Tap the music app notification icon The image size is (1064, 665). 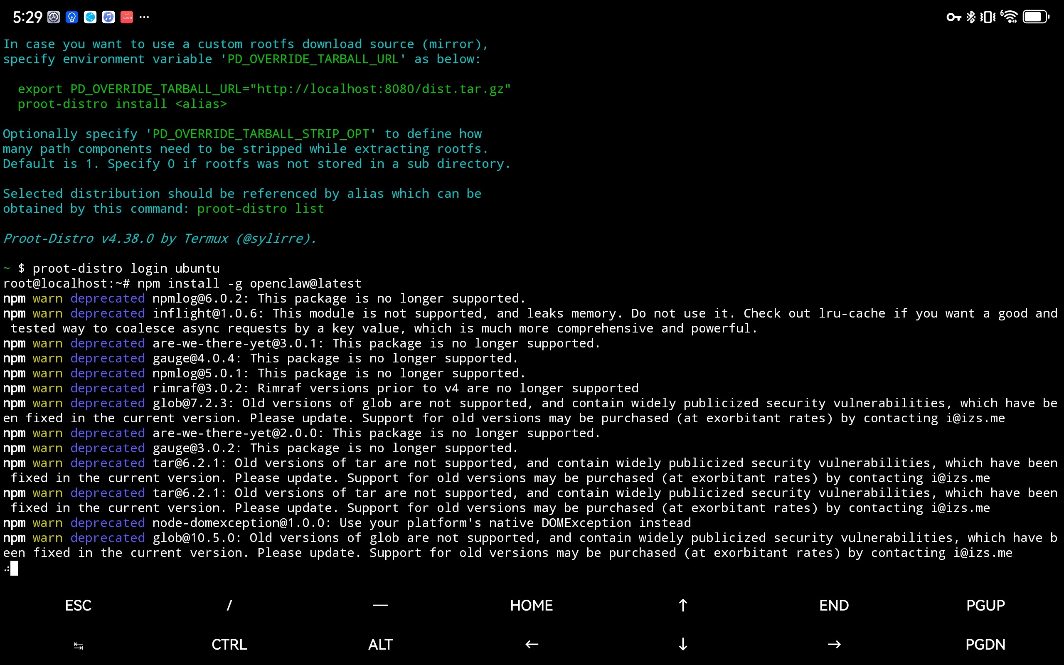click(108, 17)
